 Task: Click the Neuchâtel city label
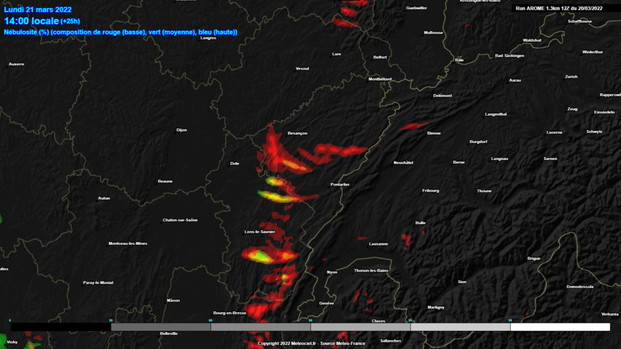point(403,163)
